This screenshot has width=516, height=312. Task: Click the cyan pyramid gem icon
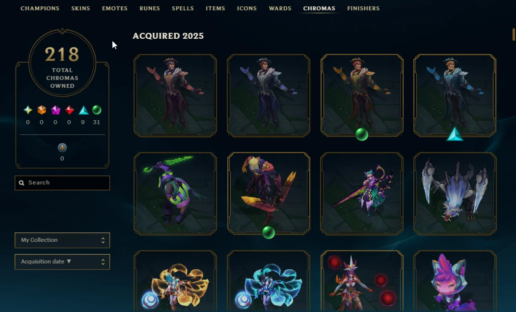click(x=83, y=110)
